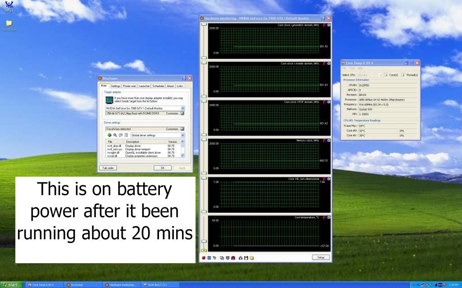Click the yellow folder icon in monitoring toolbar
The width and height of the screenshot is (462, 288).
point(252,258)
